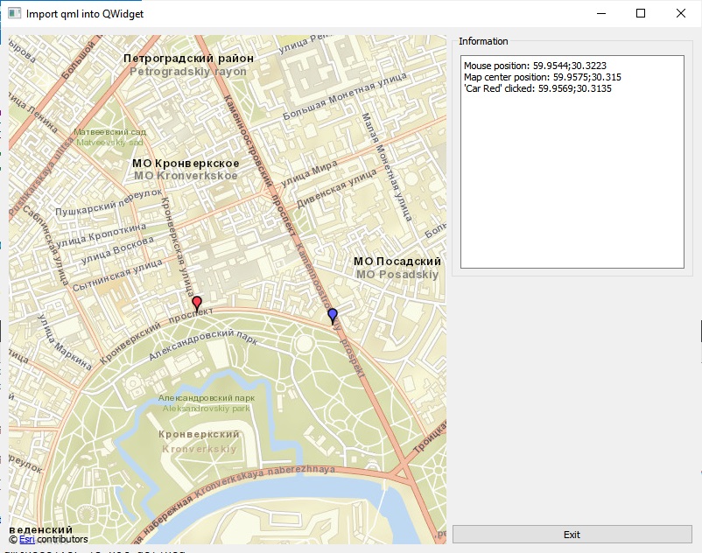Click the Petrogradskiy rayon map label
The width and height of the screenshot is (702, 553).
coord(188,65)
